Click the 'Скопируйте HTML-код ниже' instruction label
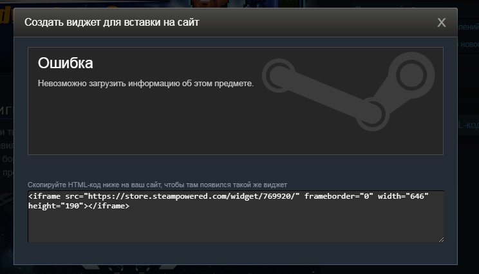 (157, 185)
